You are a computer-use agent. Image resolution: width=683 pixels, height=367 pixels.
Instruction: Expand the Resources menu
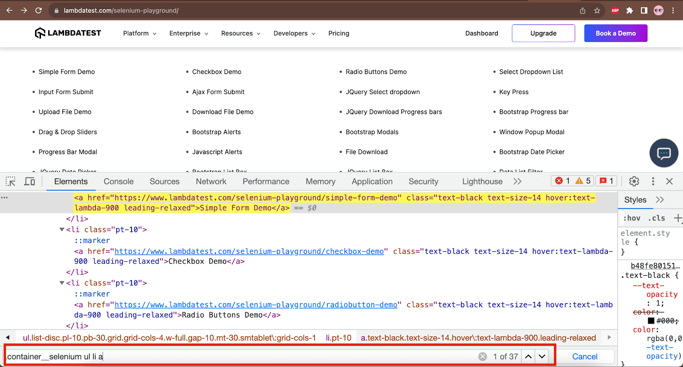coord(241,33)
